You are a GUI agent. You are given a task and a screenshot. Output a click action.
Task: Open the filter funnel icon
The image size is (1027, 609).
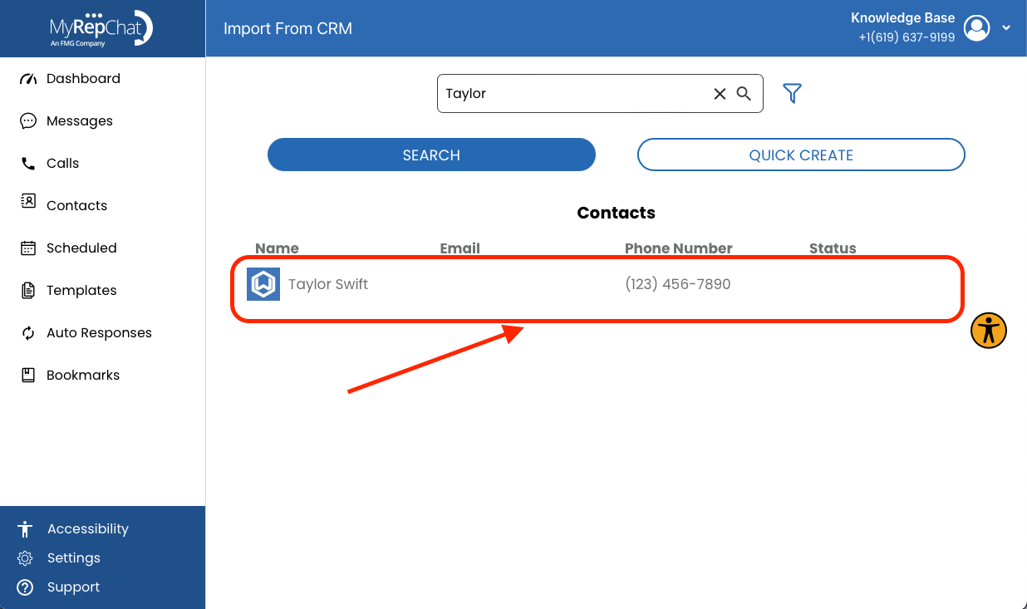coord(793,93)
